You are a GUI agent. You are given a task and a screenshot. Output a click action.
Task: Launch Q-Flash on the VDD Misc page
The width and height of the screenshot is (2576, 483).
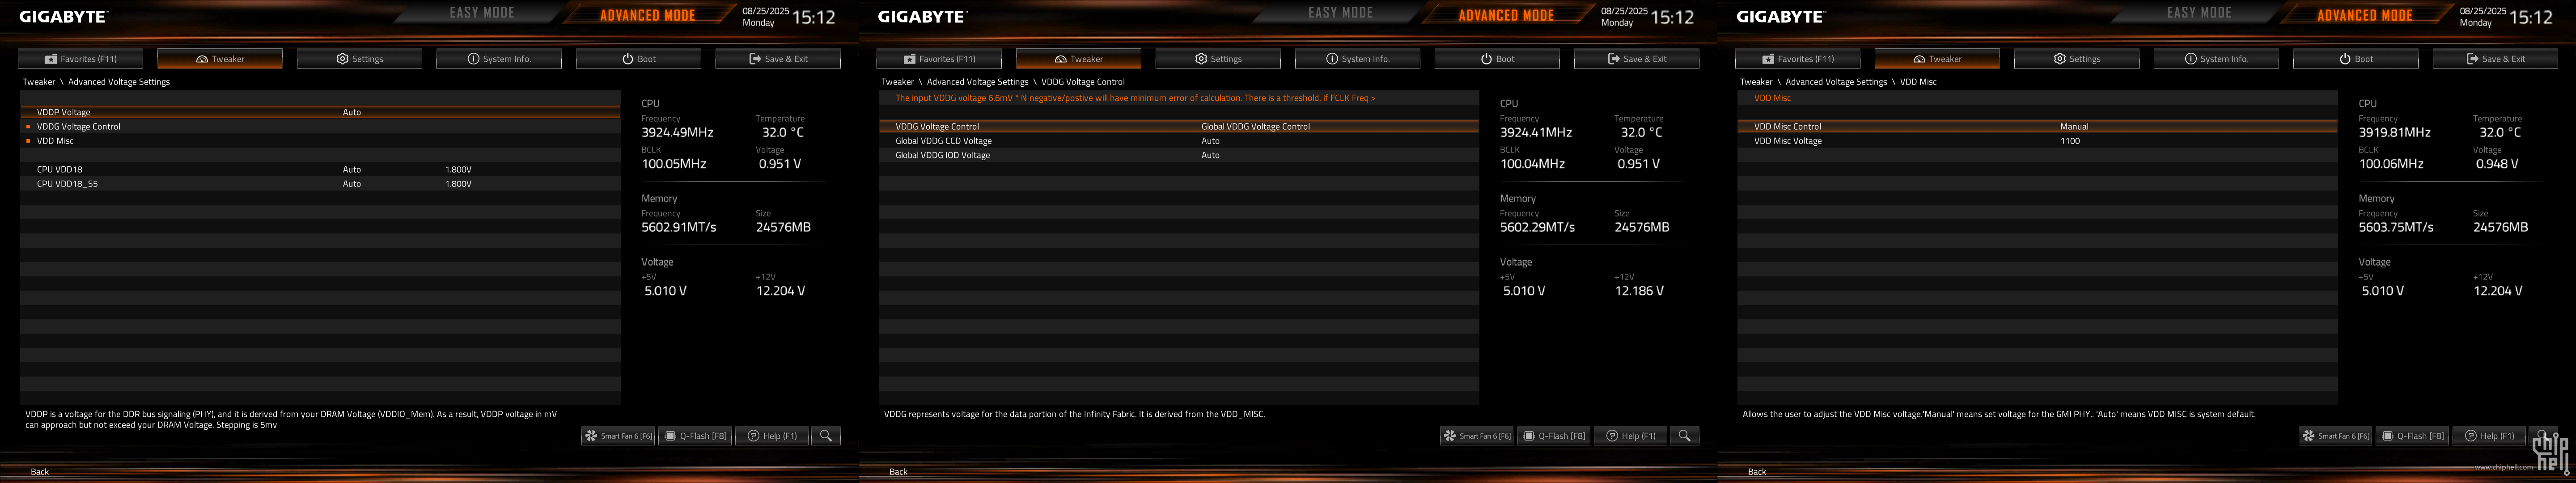point(2412,436)
